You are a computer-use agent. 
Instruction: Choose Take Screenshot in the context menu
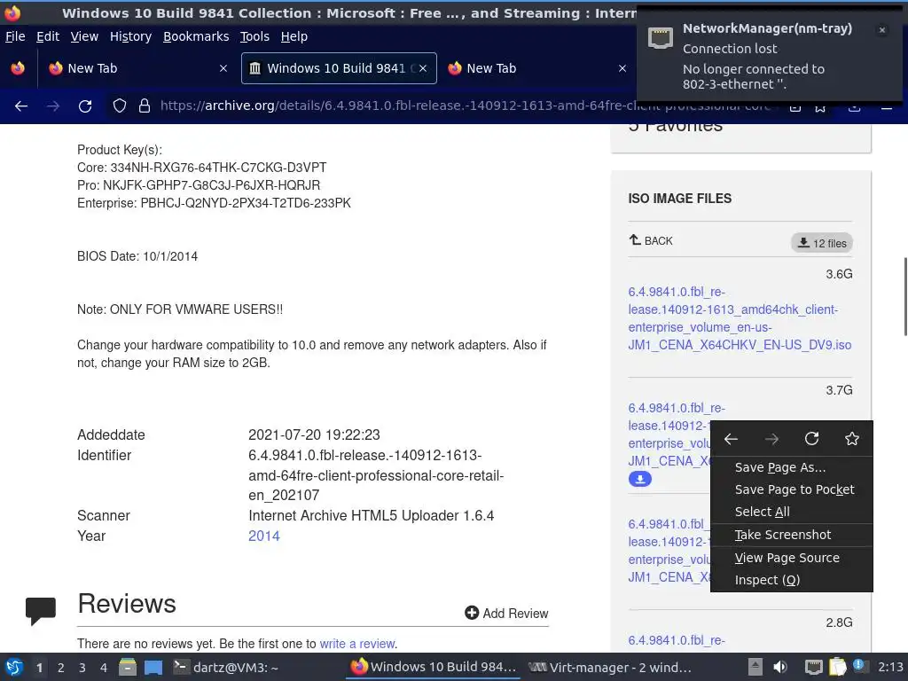click(x=791, y=535)
